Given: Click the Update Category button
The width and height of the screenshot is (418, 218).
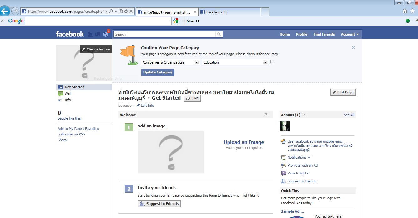Looking at the screenshot, I should [x=158, y=72].
